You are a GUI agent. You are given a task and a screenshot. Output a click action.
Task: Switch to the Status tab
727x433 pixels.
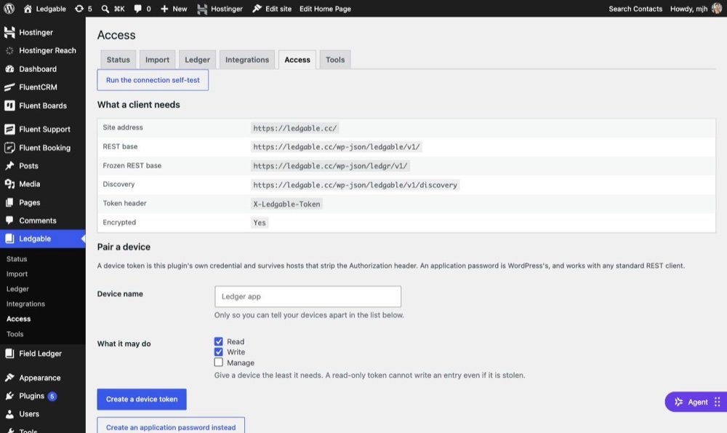pyautogui.click(x=119, y=60)
